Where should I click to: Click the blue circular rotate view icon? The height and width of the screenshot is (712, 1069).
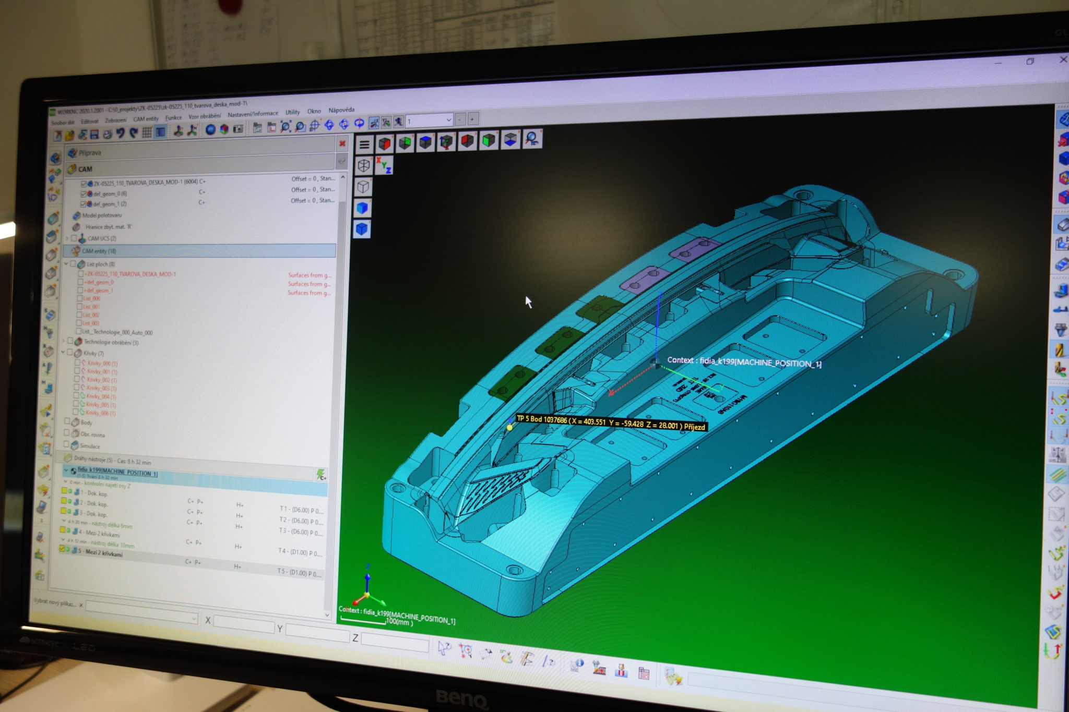pos(360,124)
